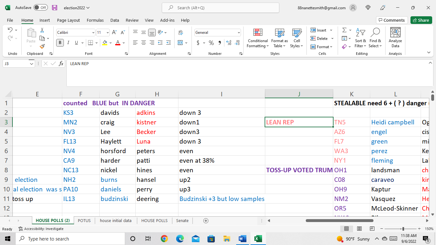Click the Share button
The height and width of the screenshot is (245, 436).
421,20
